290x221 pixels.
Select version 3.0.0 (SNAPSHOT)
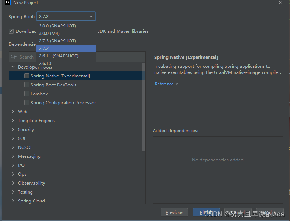[x=66, y=26]
